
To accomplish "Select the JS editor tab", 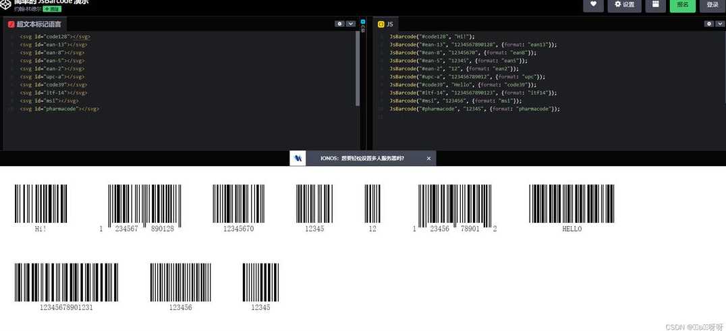I will tap(386, 24).
